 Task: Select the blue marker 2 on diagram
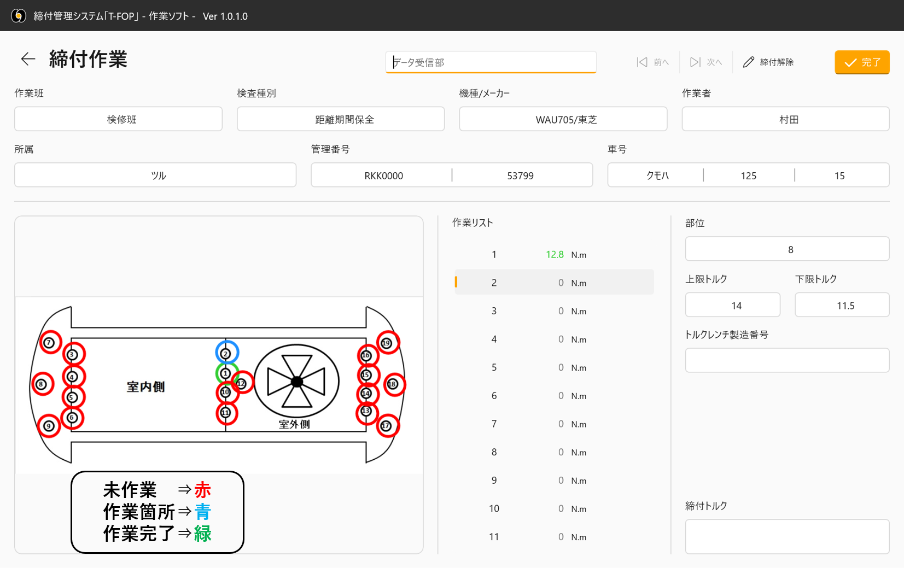(225, 354)
